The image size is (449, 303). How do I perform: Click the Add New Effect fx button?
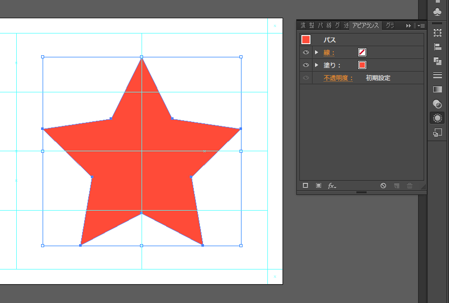[x=332, y=186]
